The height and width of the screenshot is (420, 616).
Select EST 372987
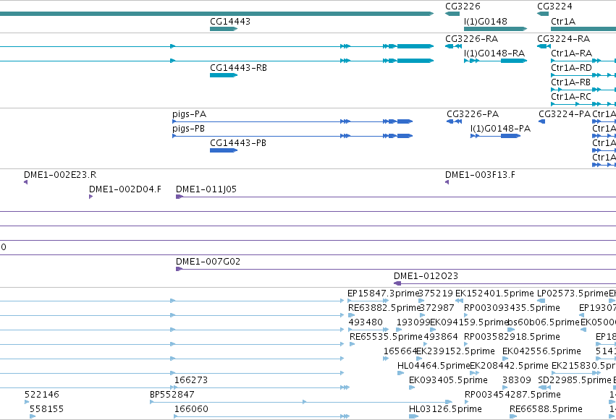422,315
